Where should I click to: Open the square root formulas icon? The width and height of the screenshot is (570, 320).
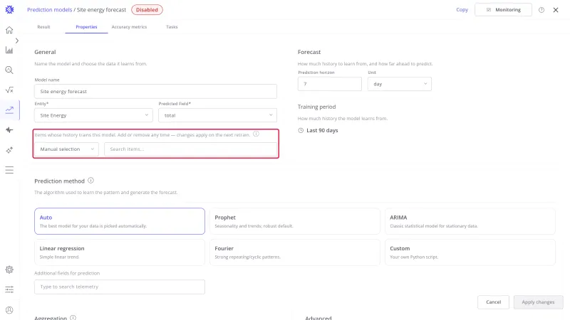(9, 90)
